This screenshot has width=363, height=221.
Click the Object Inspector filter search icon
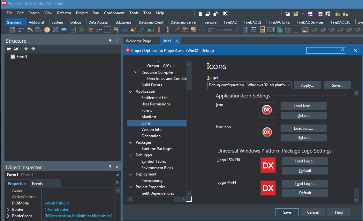point(117,183)
